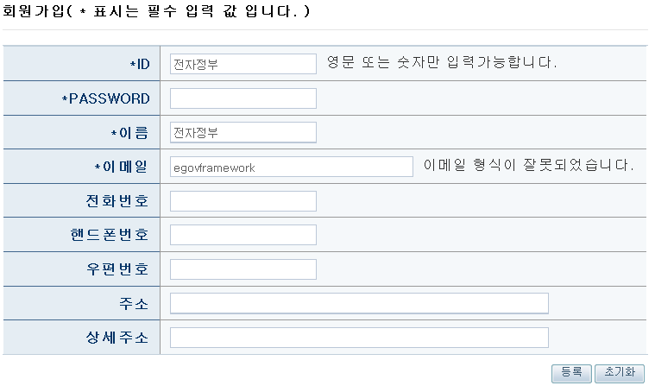The height and width of the screenshot is (392, 655).
Task: Click the 전화번호 row label
Action: pyautogui.click(x=112, y=201)
